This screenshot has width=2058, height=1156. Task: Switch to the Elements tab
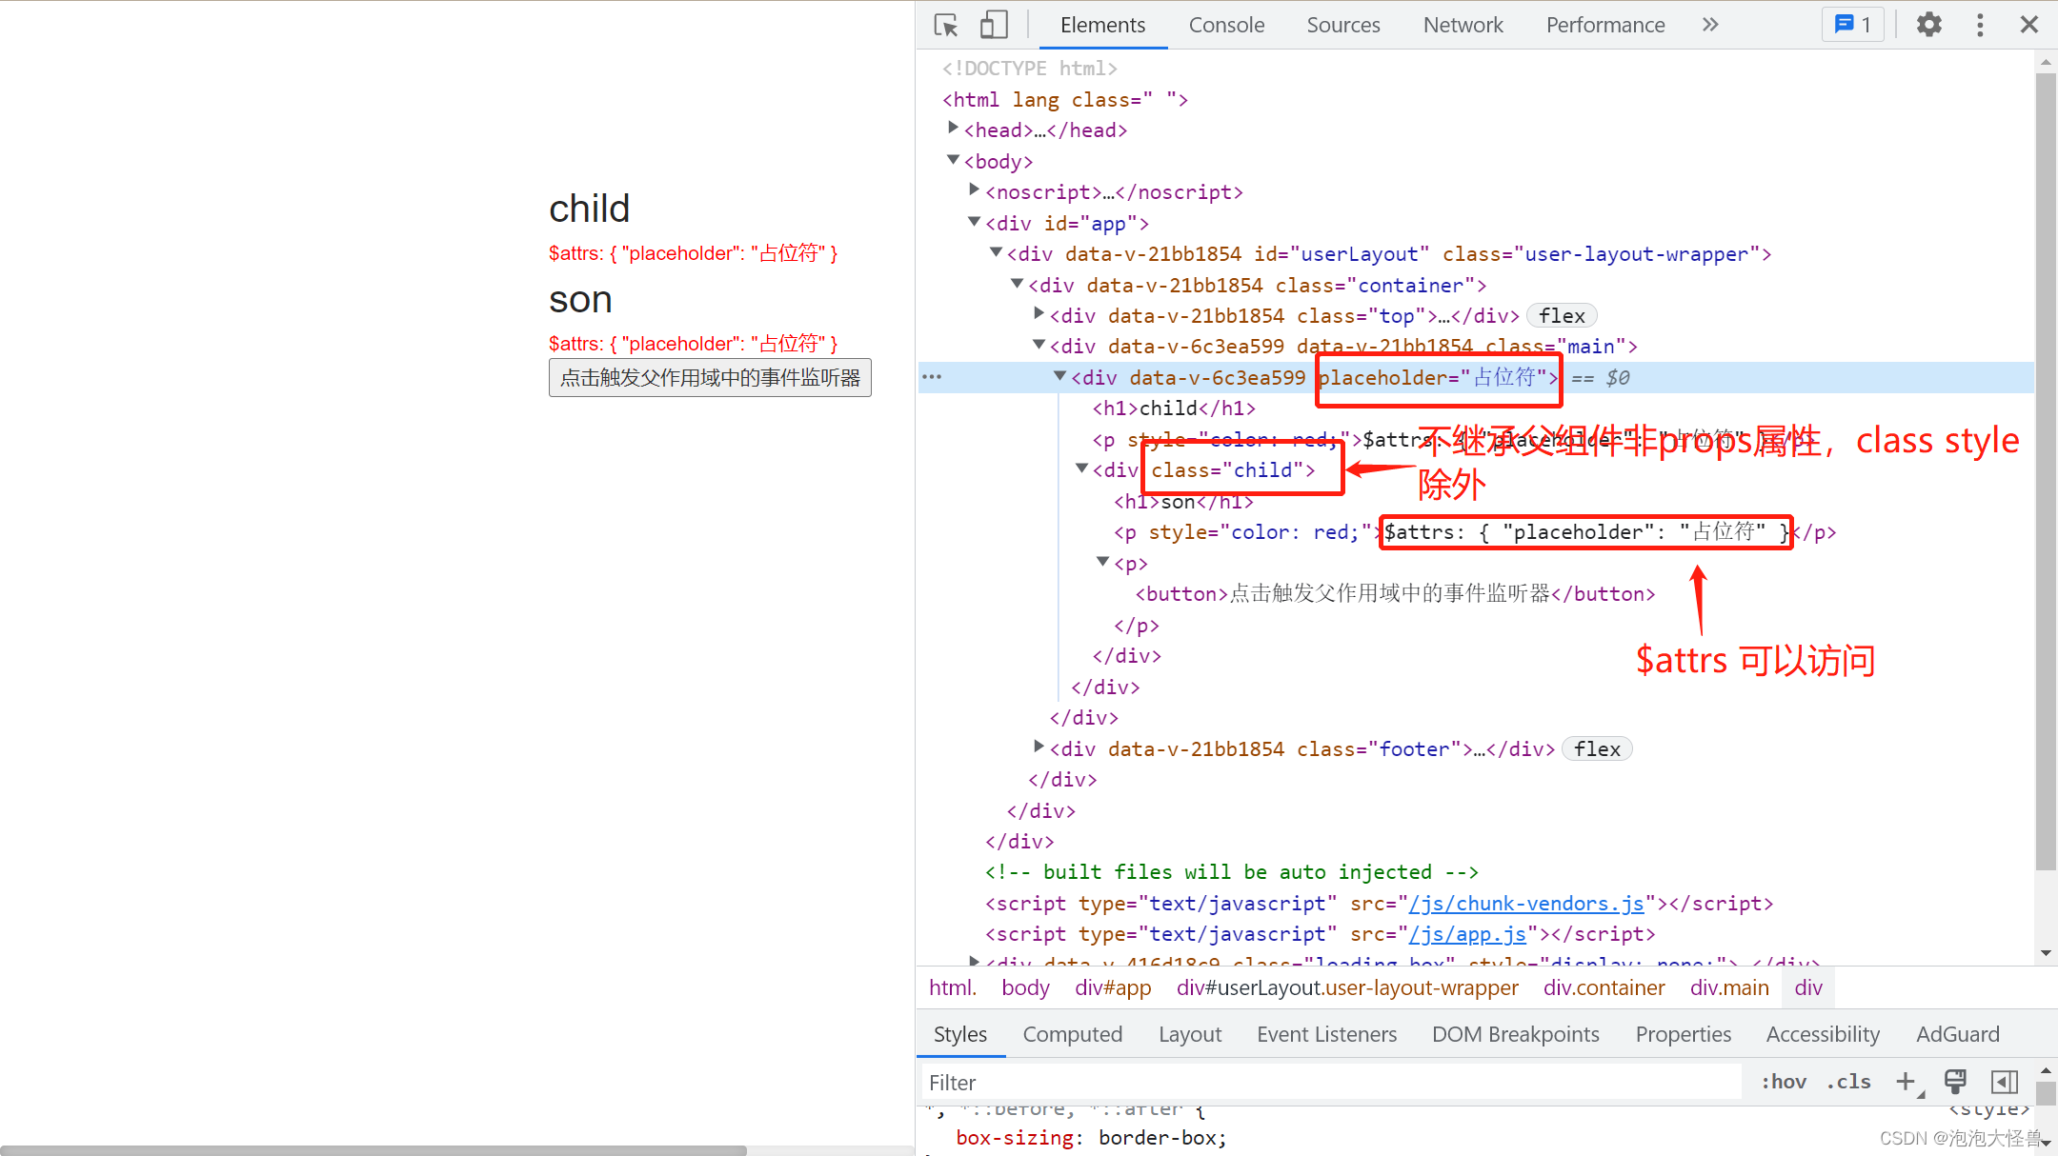1102,25
